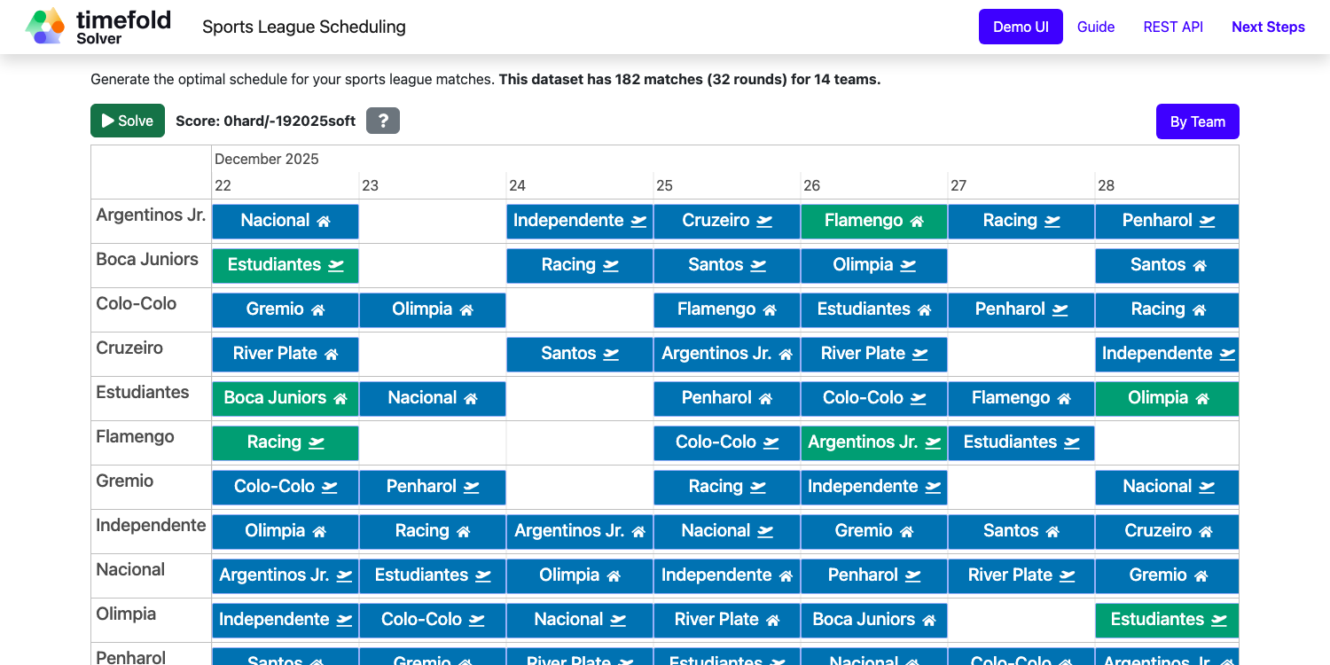Click away icon on Gremio's Penharol match
1330x665 pixels.
tap(472, 488)
